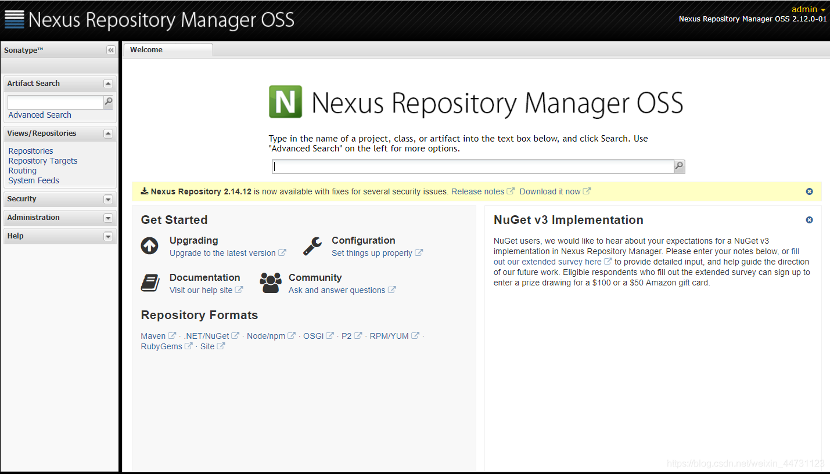Collapse the Sonatype side panel
Viewport: 830px width, 474px height.
point(111,50)
